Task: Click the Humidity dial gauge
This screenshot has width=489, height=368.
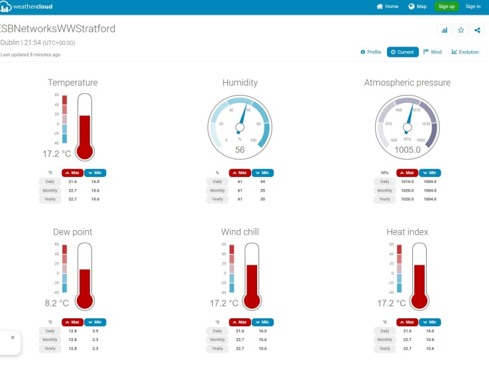Action: point(240,127)
